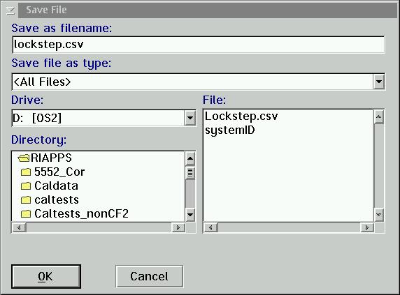Image resolution: width=400 pixels, height=295 pixels.
Task: Open the system menu icon in title bar
Action: tap(10, 10)
